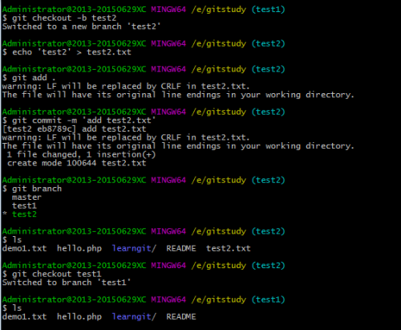Click the 'git checkout test1' command line

(52, 274)
